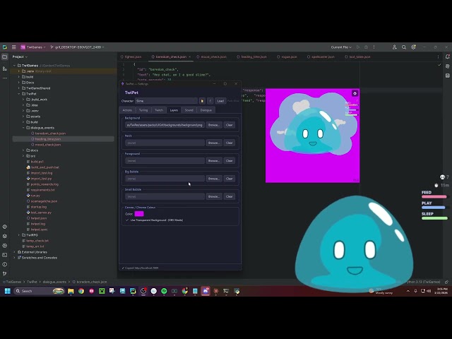Click Browse for the Perch layer

[x=213, y=143]
